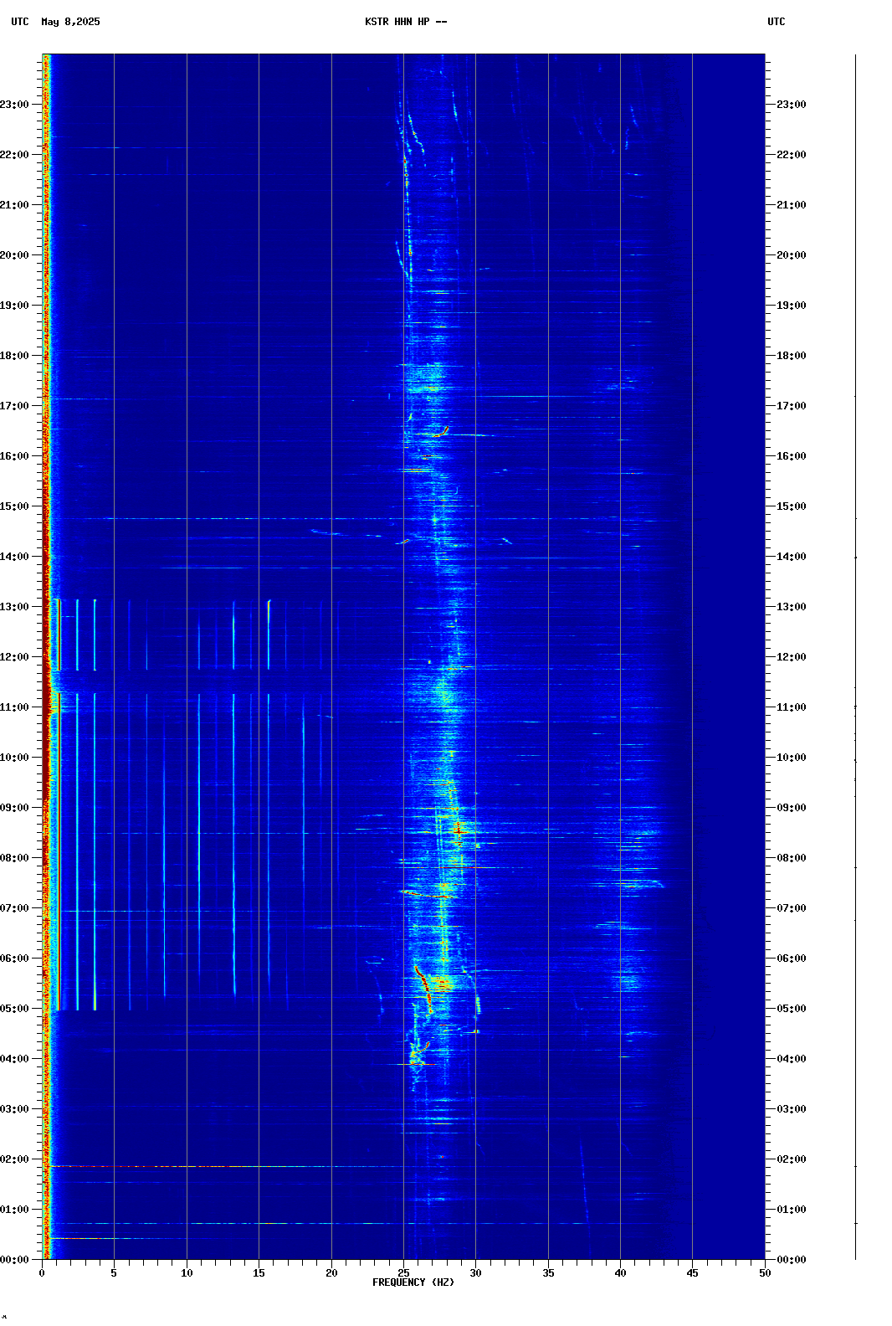Click '15:00' on the right-hand time axis
Screen dimensions: 892x1326
point(792,506)
